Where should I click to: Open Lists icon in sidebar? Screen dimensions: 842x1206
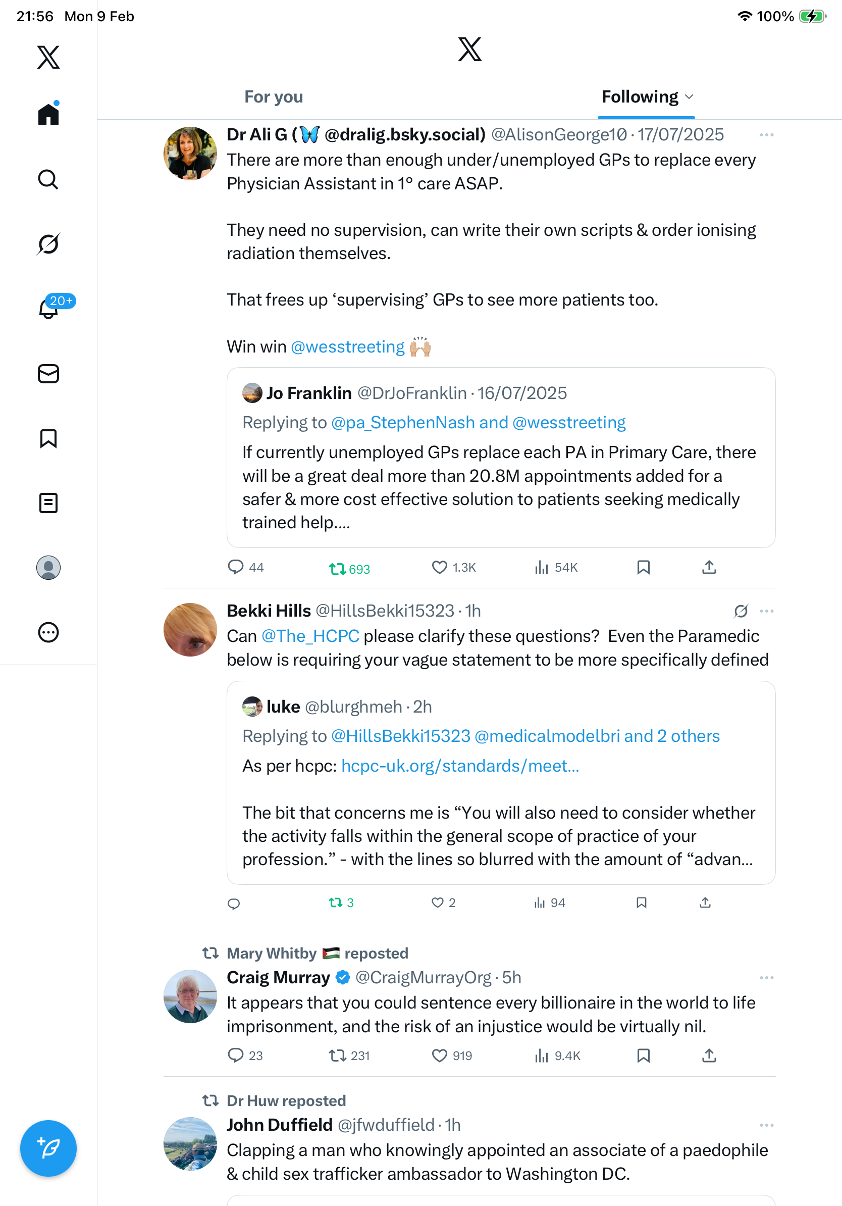48,503
